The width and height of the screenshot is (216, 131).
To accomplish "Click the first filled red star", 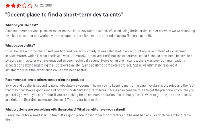I will pyautogui.click(x=8, y=6).
